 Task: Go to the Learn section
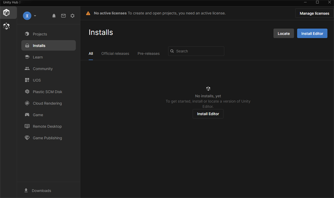[x=38, y=57]
